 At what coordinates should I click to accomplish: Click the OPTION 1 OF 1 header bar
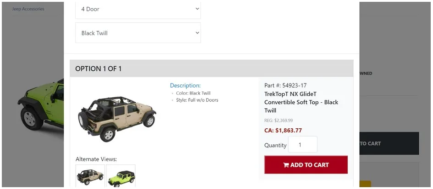coord(211,68)
